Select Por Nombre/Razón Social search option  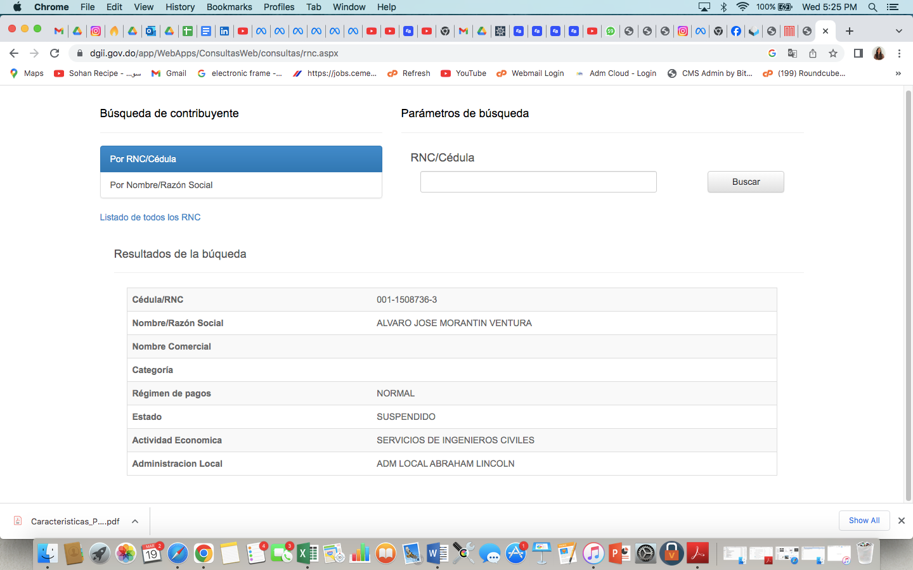[241, 185]
